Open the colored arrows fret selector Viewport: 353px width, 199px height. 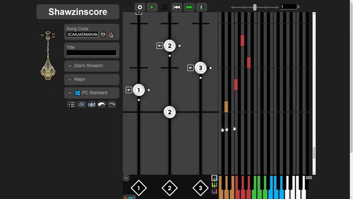[x=130, y=197]
